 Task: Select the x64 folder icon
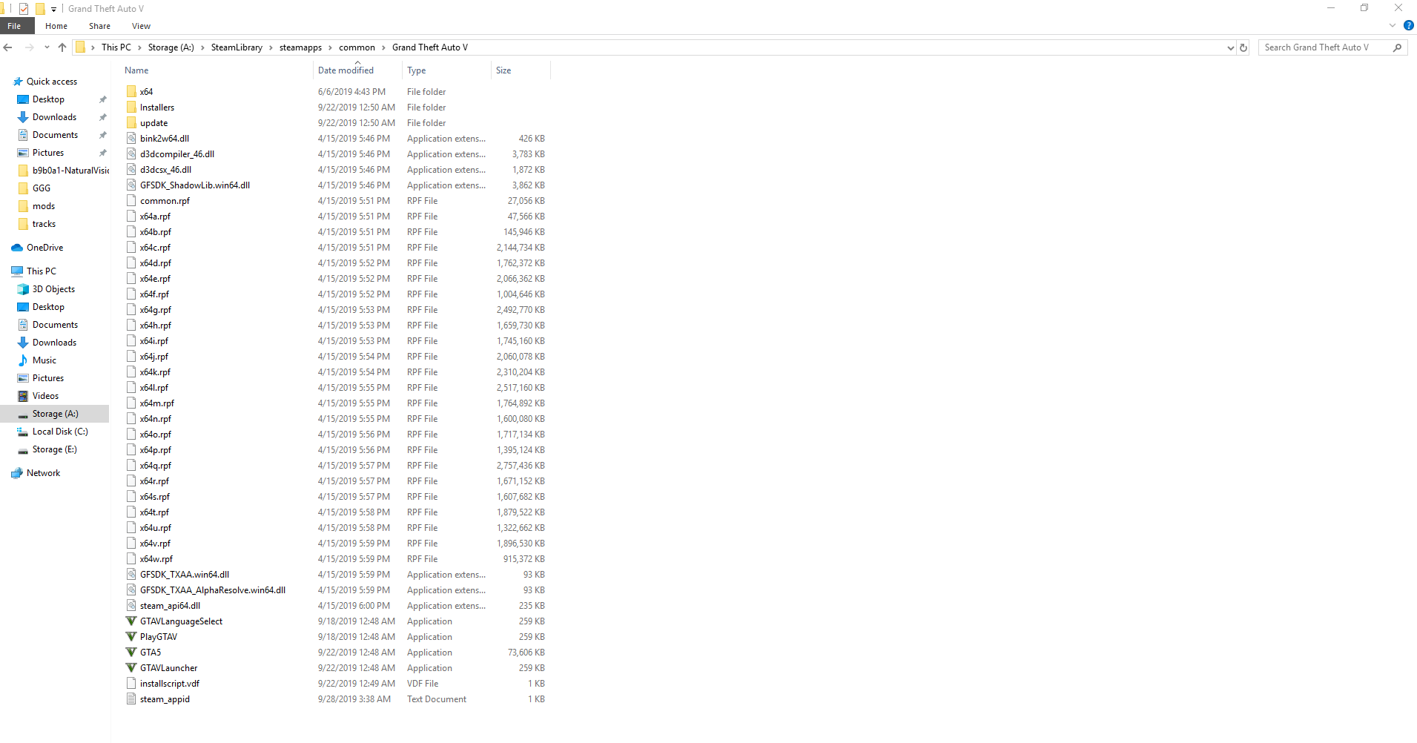pos(131,92)
